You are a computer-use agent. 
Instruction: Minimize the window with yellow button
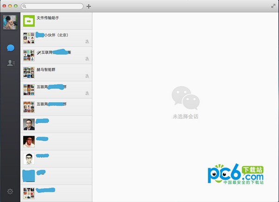point(10,6)
